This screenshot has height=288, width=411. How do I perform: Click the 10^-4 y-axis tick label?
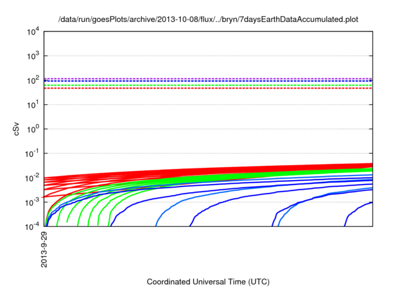(31, 226)
